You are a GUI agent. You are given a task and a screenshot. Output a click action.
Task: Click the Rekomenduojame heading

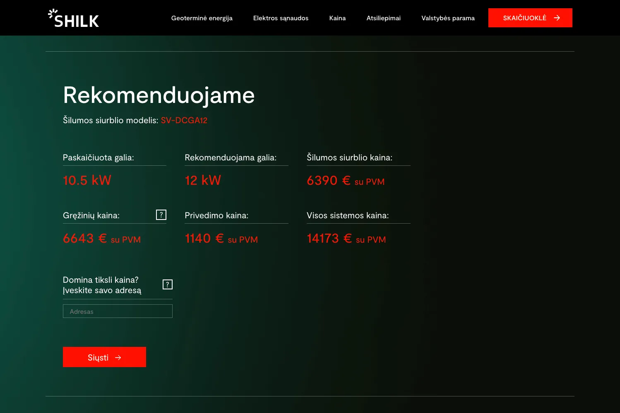[159, 95]
